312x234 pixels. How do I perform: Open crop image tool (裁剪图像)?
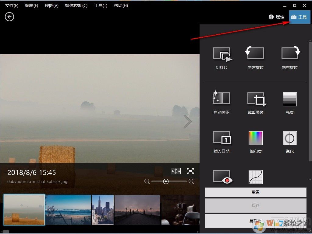coord(256,103)
